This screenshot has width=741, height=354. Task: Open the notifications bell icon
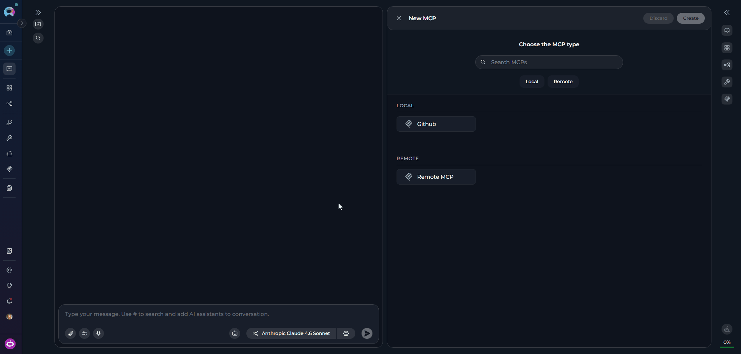(9, 301)
